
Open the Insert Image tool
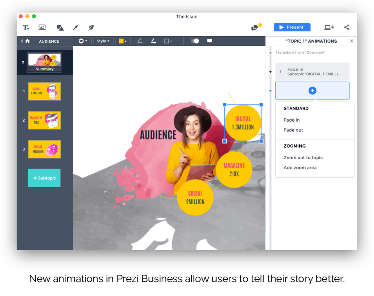42,27
